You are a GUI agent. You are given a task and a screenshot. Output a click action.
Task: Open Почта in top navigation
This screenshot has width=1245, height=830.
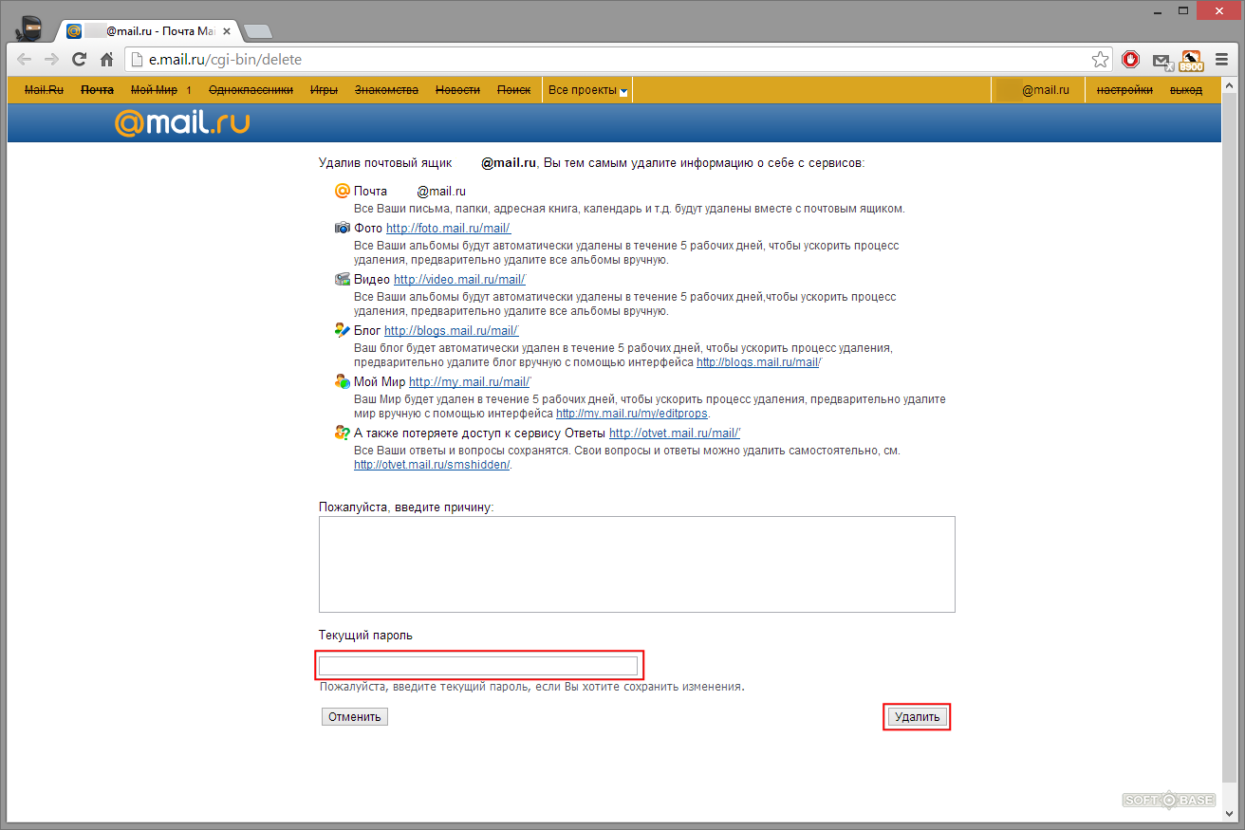pos(97,90)
